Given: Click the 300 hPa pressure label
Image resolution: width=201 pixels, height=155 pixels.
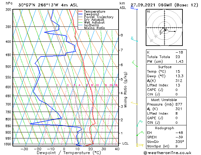Looking at the screenshot, I should tap(9, 10).
